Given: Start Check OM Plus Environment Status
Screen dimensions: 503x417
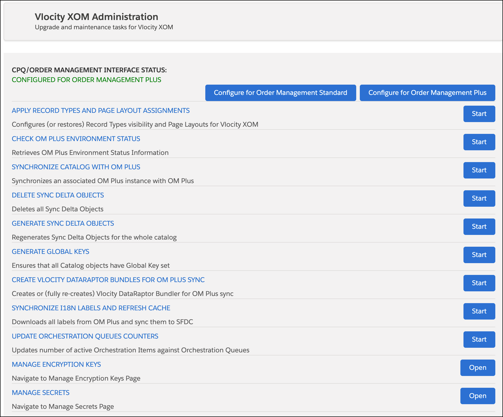Looking at the screenshot, I should 479,142.
